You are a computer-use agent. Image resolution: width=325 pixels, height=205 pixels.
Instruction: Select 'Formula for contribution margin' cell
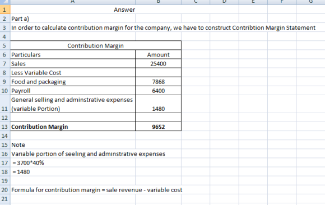tap(96, 190)
